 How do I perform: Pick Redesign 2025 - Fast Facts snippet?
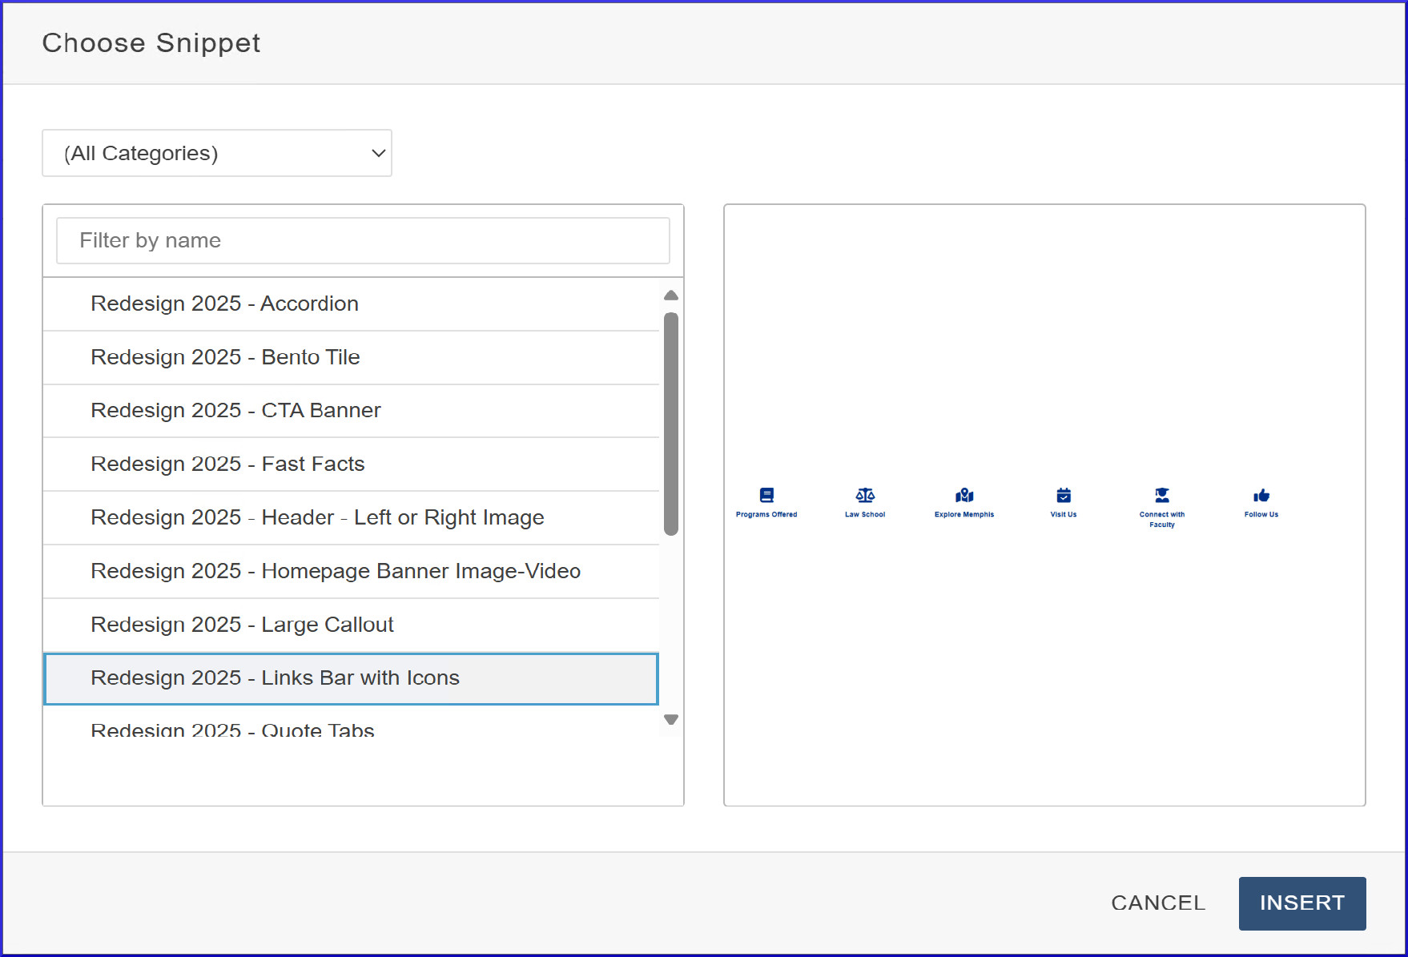(x=227, y=464)
